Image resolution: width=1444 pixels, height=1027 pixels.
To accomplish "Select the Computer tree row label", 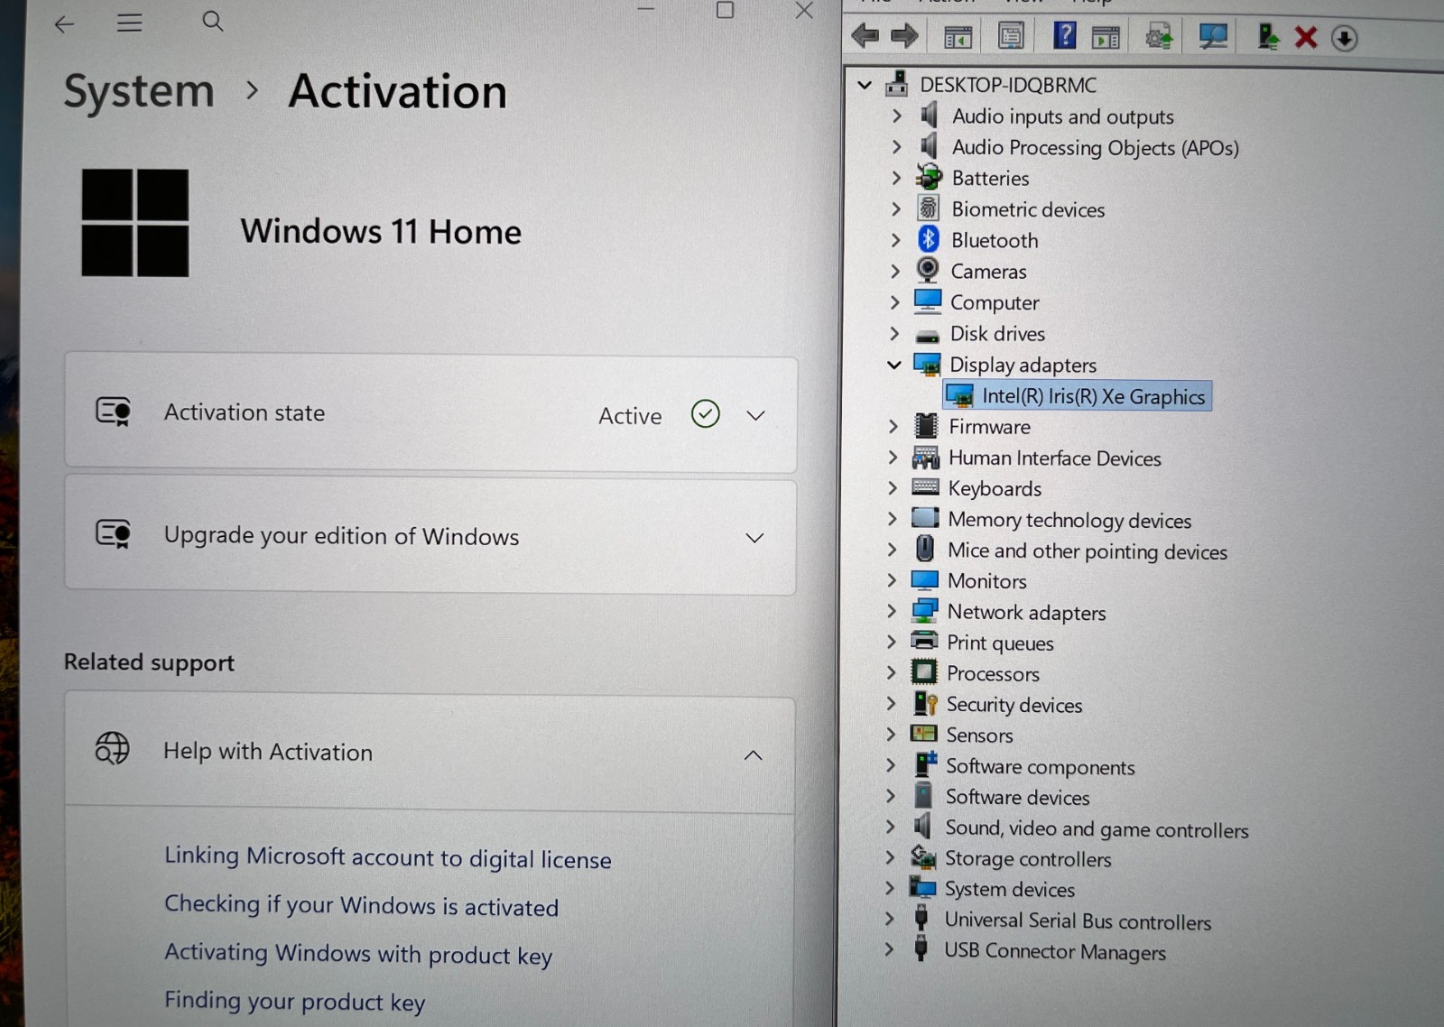I will click(995, 302).
